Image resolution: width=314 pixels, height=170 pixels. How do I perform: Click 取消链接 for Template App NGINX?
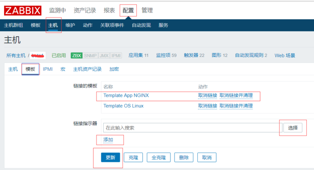click(x=207, y=96)
